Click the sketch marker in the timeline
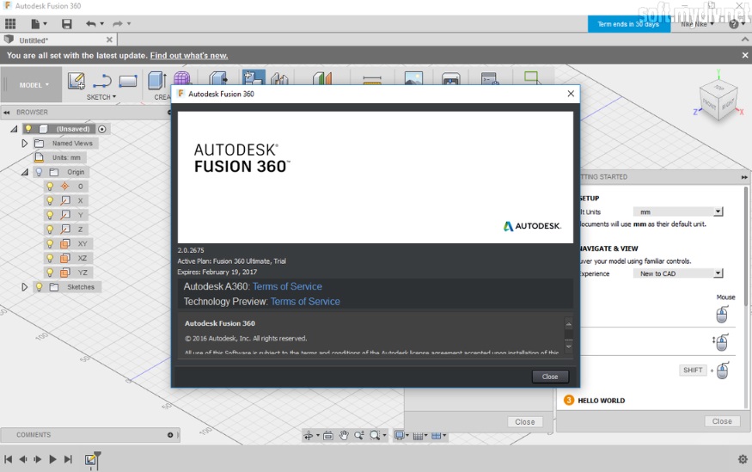This screenshot has width=752, height=472. point(91,460)
